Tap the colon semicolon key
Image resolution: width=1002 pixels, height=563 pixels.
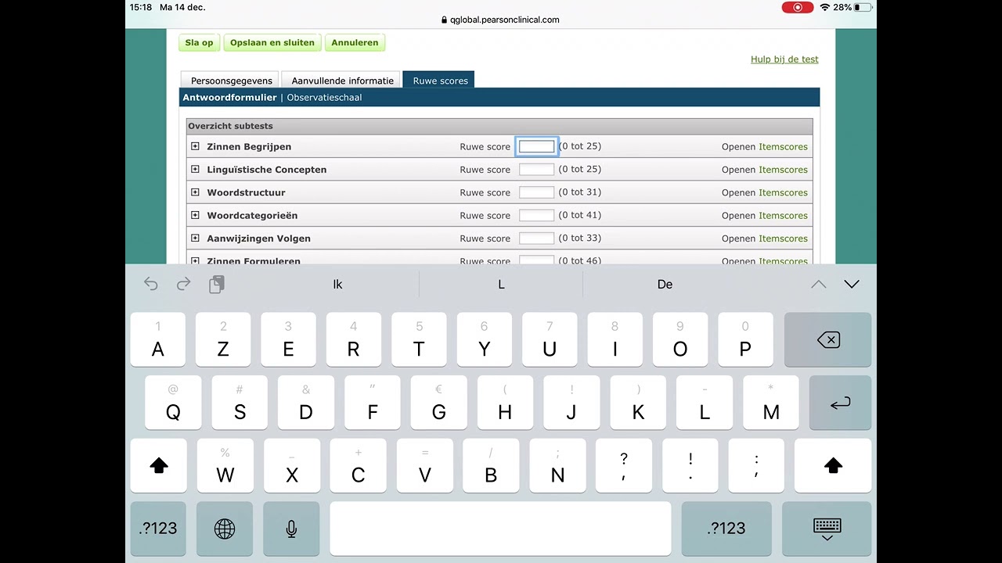coord(756,466)
